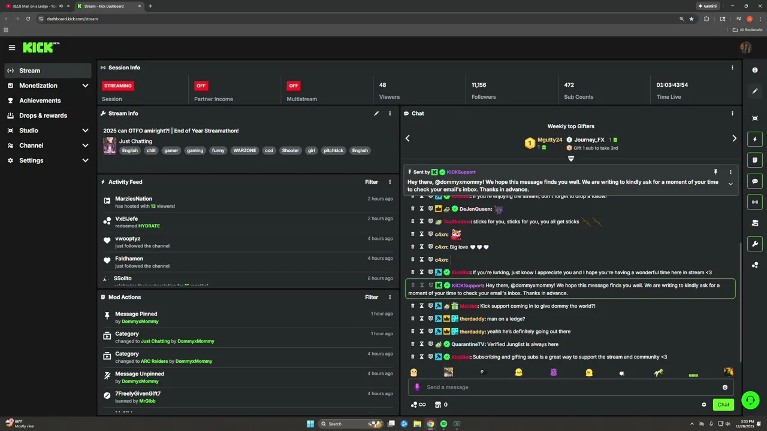Open Stream info three-dot menu

click(389, 113)
